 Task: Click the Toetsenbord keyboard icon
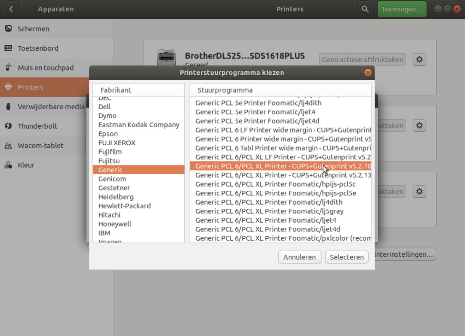pos(8,48)
